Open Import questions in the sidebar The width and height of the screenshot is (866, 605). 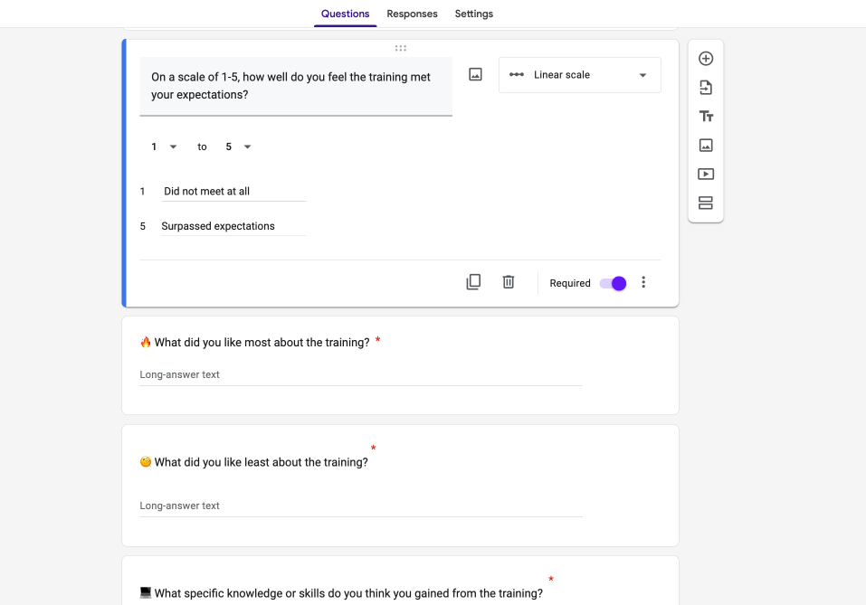tap(705, 87)
